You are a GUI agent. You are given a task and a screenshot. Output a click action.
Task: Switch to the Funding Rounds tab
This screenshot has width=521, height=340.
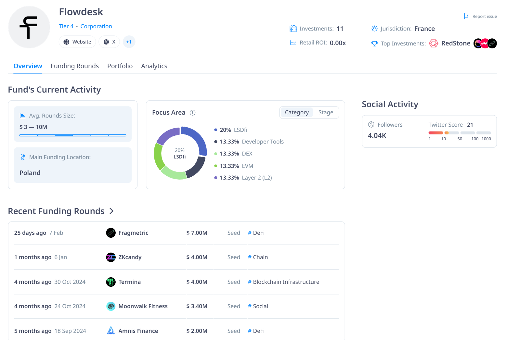click(x=75, y=66)
